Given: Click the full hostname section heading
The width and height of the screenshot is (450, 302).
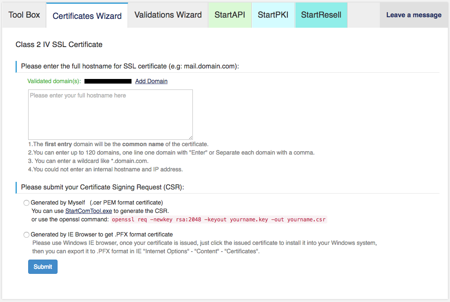Looking at the screenshot, I should [x=130, y=66].
